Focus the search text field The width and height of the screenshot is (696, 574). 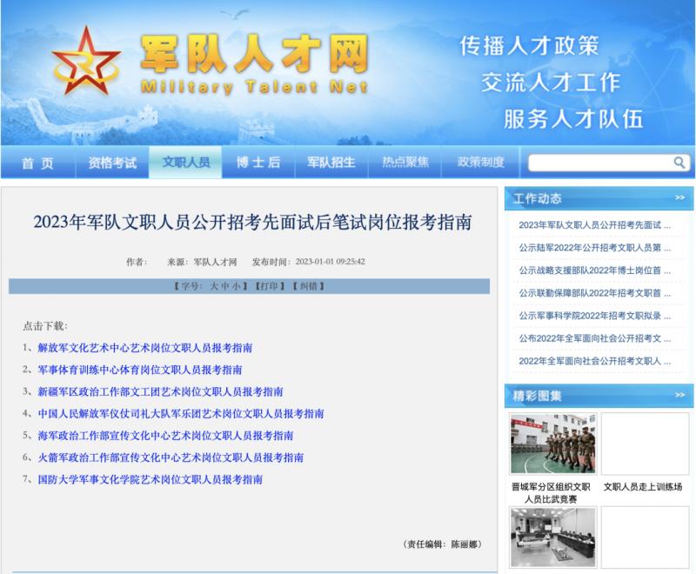click(x=599, y=163)
